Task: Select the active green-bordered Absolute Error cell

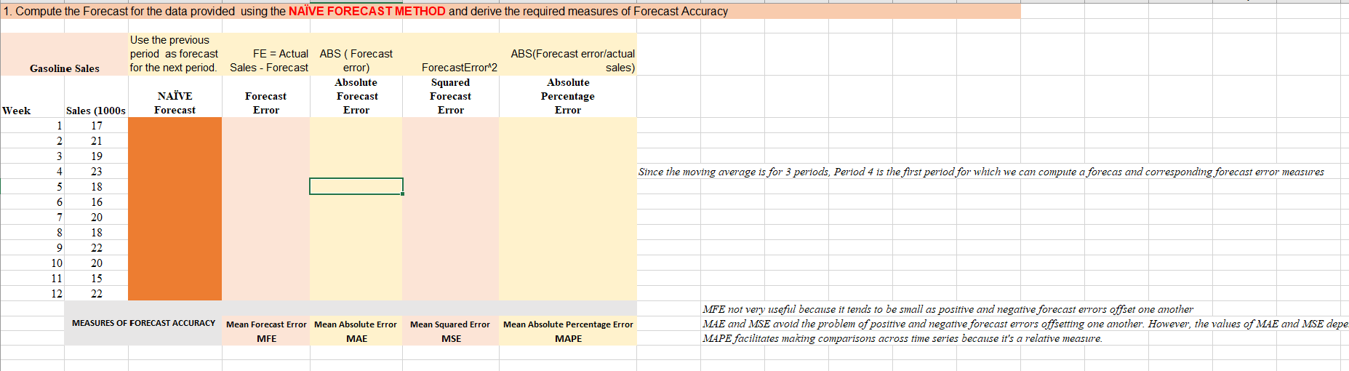Action: tap(356, 187)
